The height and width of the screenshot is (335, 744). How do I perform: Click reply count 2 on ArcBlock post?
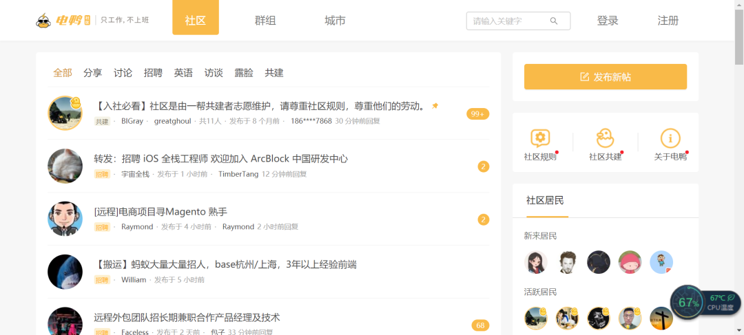point(484,166)
